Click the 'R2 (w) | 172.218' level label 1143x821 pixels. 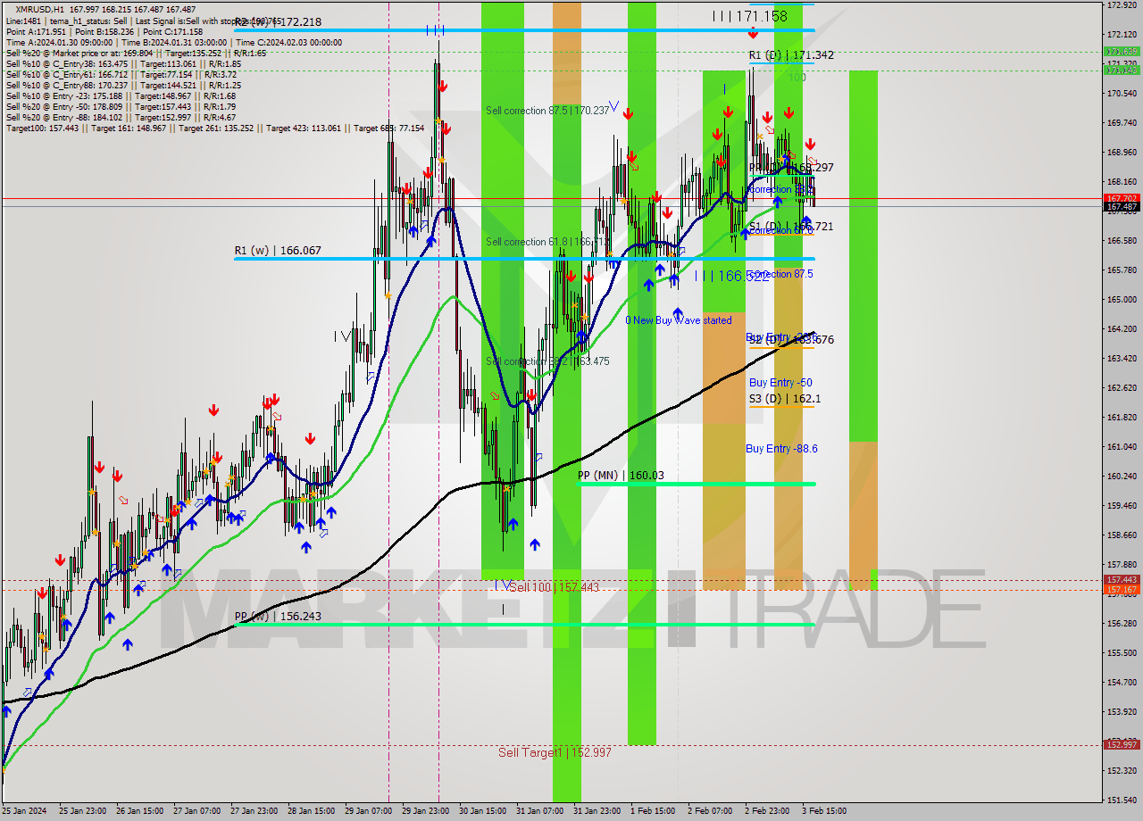point(278,21)
